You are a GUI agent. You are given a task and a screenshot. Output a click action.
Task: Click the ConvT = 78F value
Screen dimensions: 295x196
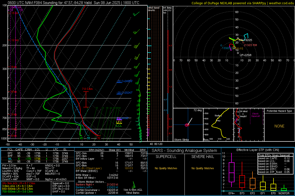pyautogui.click(x=34, y=171)
